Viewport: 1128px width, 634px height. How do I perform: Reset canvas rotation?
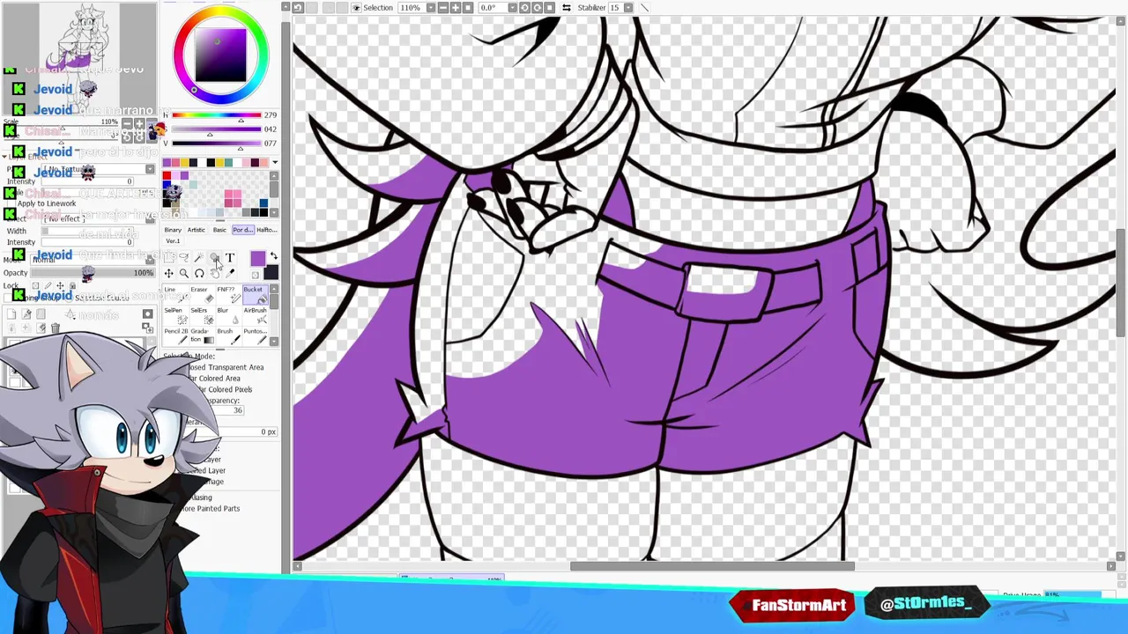click(550, 7)
